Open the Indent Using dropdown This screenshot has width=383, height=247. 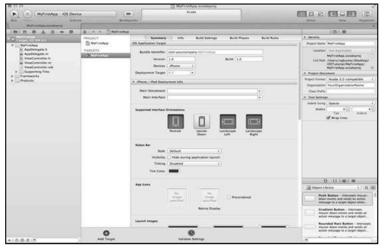click(x=351, y=103)
